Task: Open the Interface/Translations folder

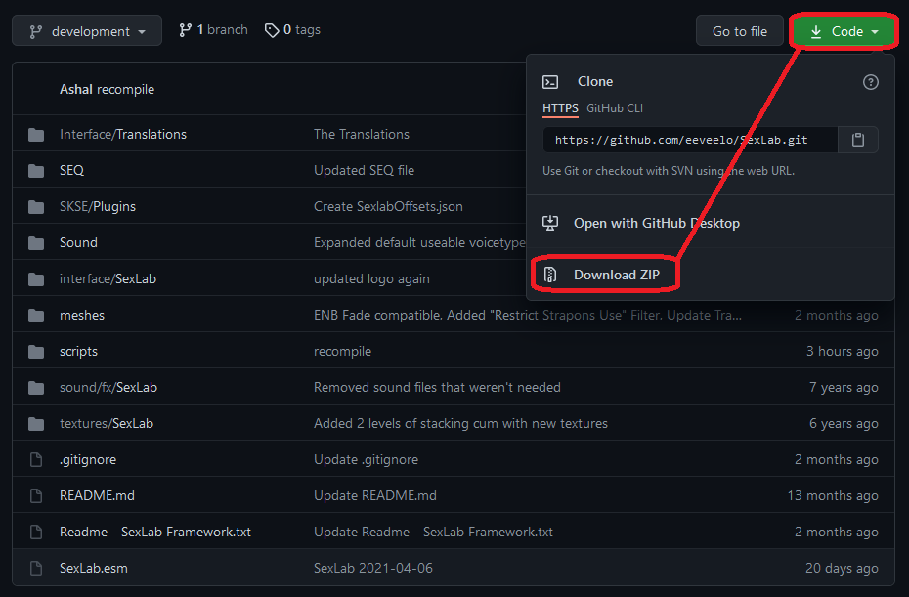Action: click(123, 135)
